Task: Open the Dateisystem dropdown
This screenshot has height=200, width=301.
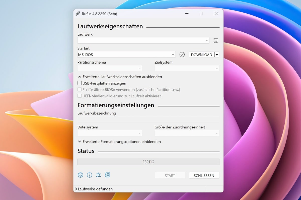Action: pos(110,133)
